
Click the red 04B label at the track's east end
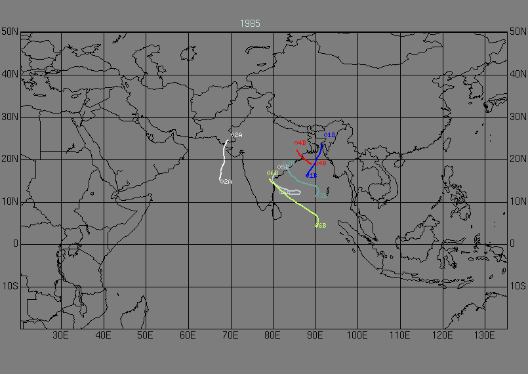click(321, 163)
